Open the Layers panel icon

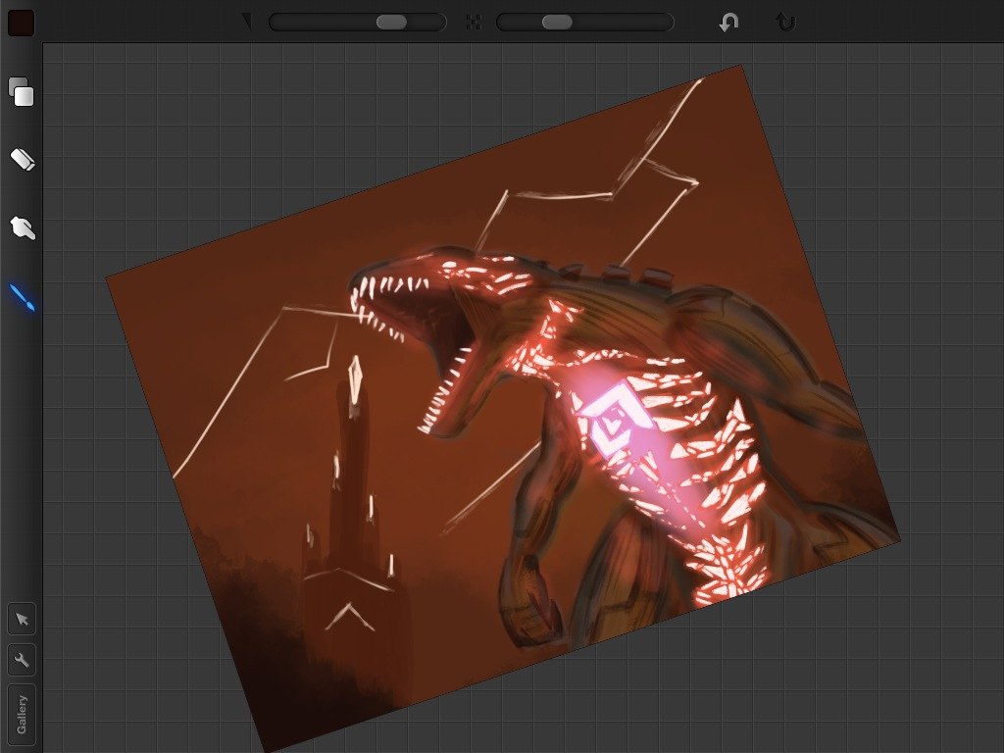(22, 91)
